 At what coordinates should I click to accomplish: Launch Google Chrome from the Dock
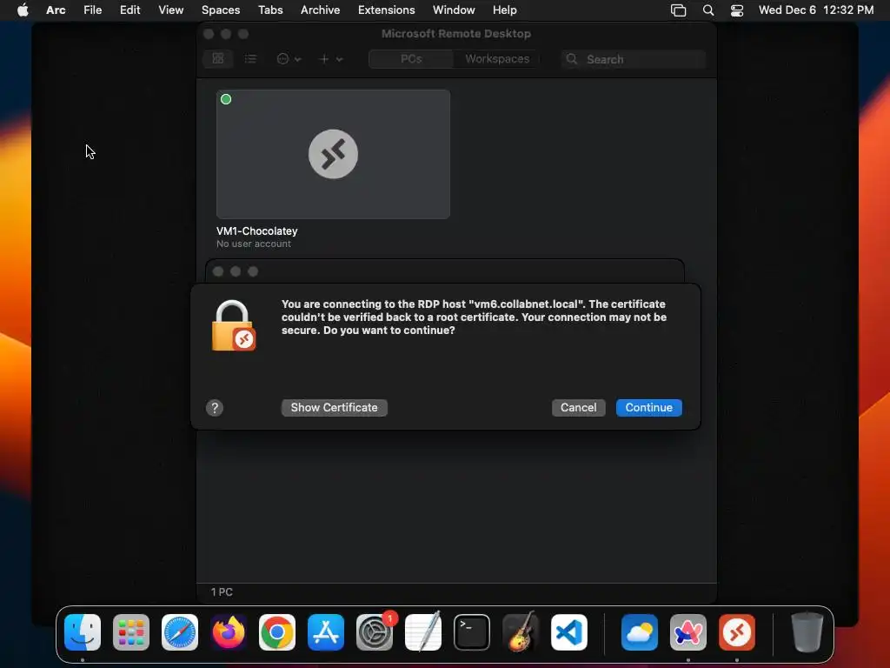[277, 632]
